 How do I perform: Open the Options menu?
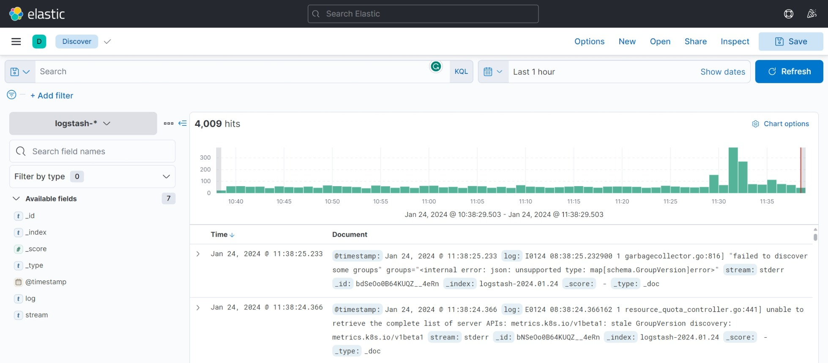(589, 41)
